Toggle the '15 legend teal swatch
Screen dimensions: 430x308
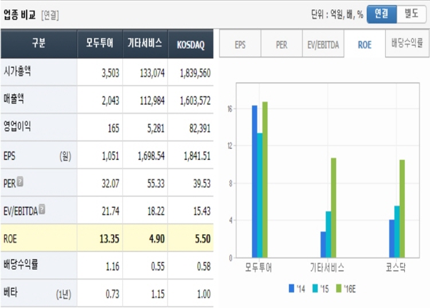(x=315, y=289)
